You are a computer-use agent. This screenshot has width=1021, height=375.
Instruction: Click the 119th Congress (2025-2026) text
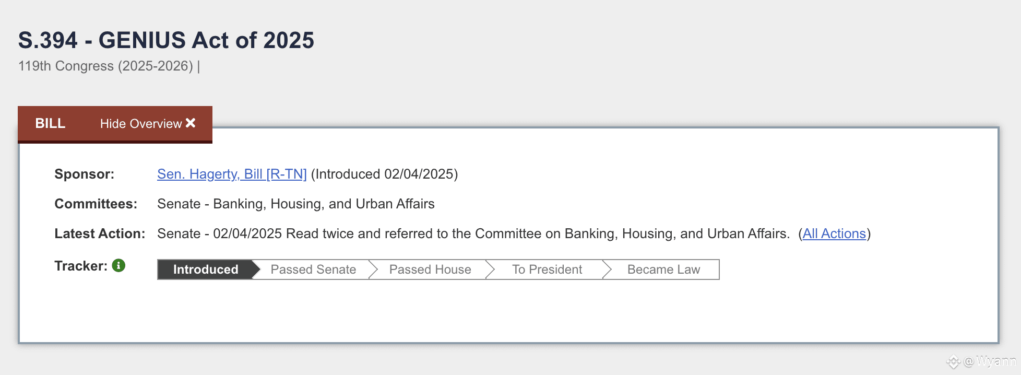coord(105,66)
